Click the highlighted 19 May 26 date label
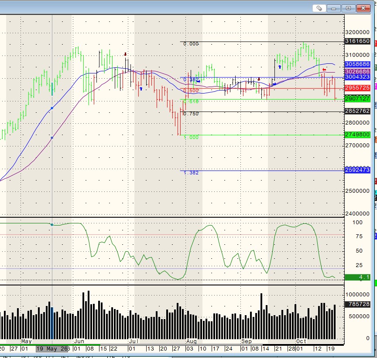 coord(52,349)
